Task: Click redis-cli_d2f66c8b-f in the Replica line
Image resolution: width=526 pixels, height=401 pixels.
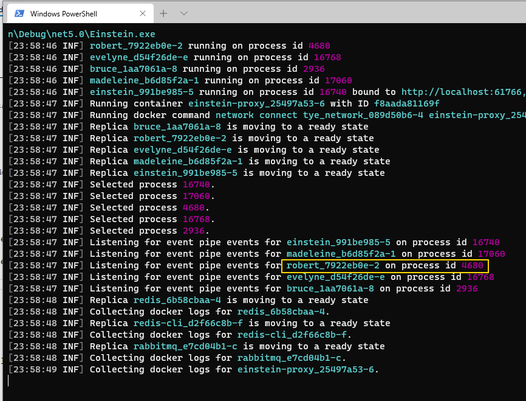Action: click(x=188, y=324)
